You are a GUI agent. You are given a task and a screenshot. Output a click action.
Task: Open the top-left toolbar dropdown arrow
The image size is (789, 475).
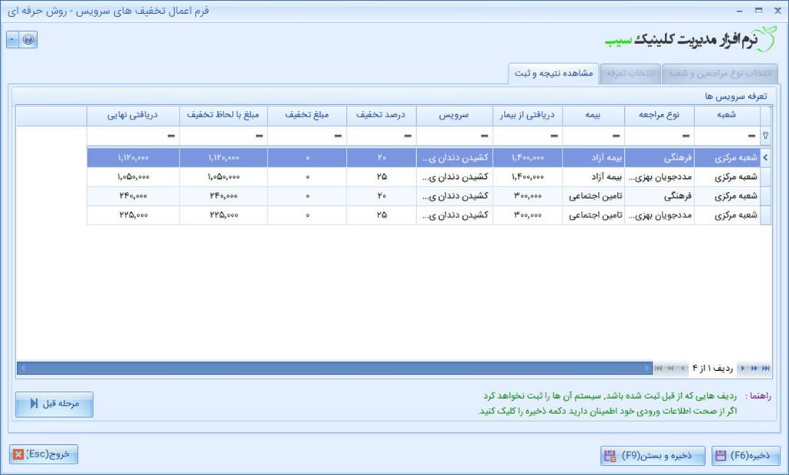pos(12,39)
